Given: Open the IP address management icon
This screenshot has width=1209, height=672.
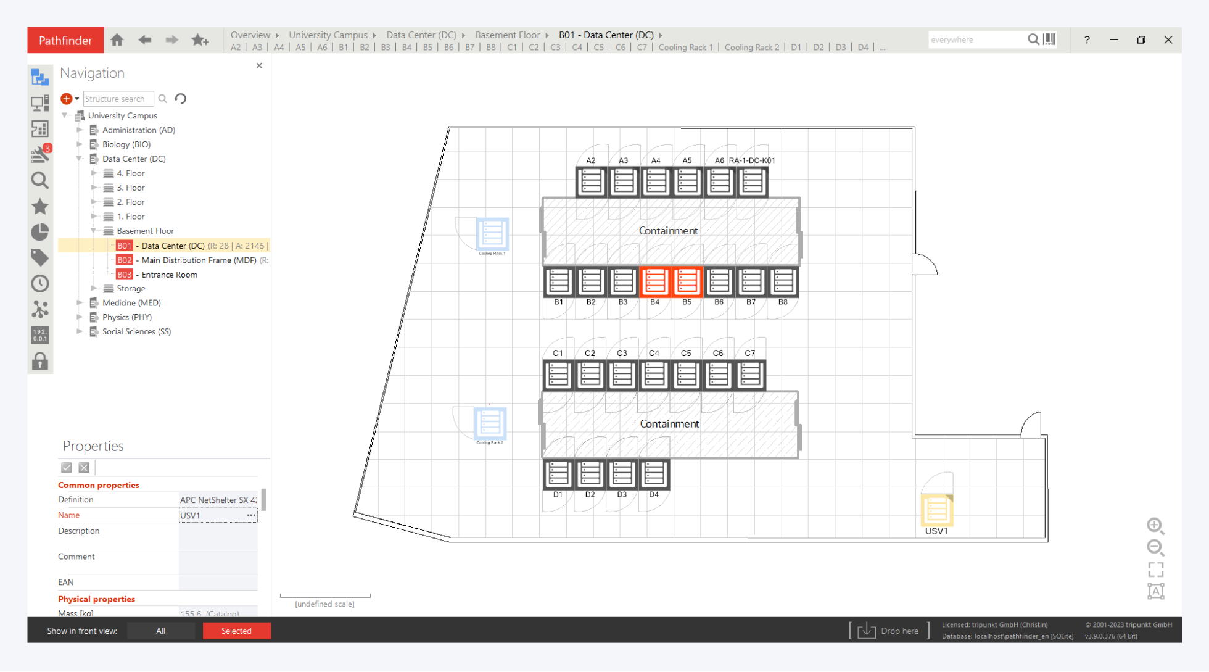Looking at the screenshot, I should [40, 335].
